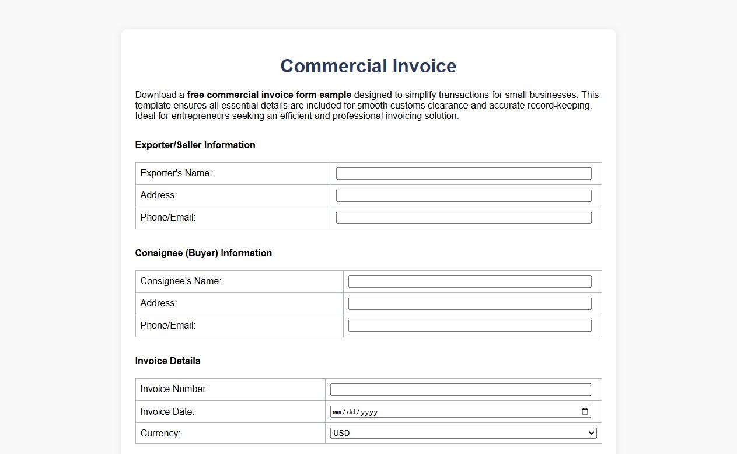The height and width of the screenshot is (454, 737).
Task: Open the Invoice Date calendar picker icon
Action: tap(584, 411)
